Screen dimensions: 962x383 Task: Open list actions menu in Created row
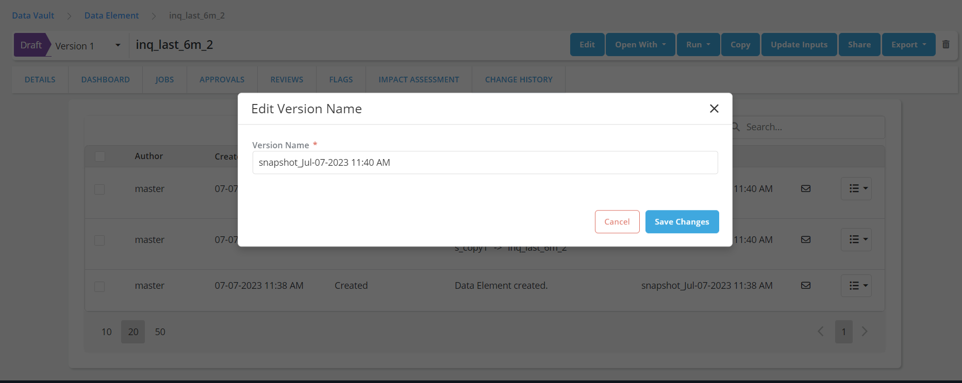(x=856, y=286)
